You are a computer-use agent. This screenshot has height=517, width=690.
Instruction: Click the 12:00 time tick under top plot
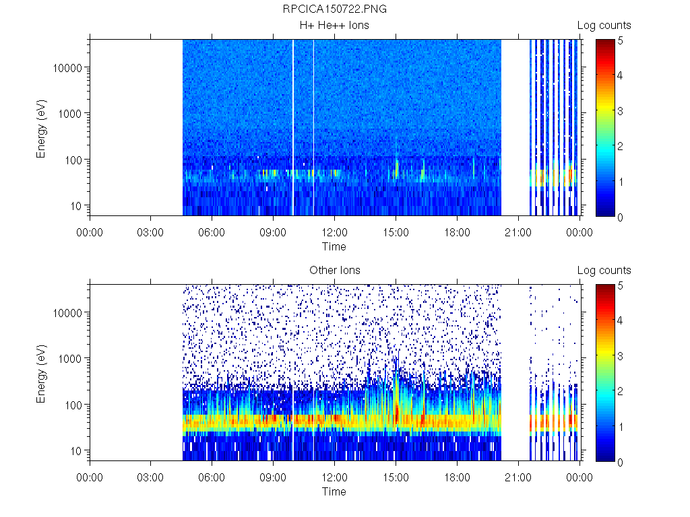(x=334, y=232)
